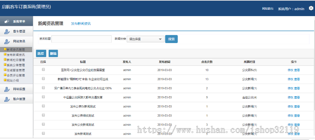Viewport: 315px width, 140px height.
Task: Click 修改 for 新能源车"精耕时代"来临 row
Action: (x=290, y=79)
